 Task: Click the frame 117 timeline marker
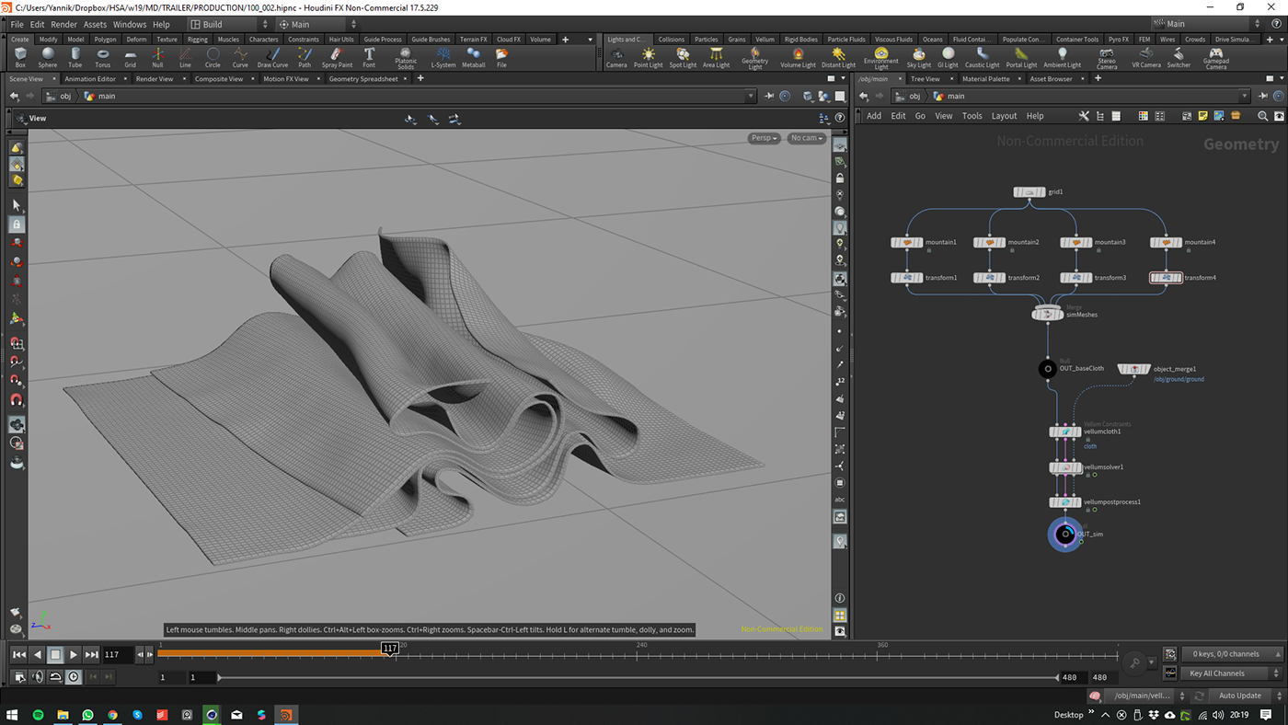390,649
